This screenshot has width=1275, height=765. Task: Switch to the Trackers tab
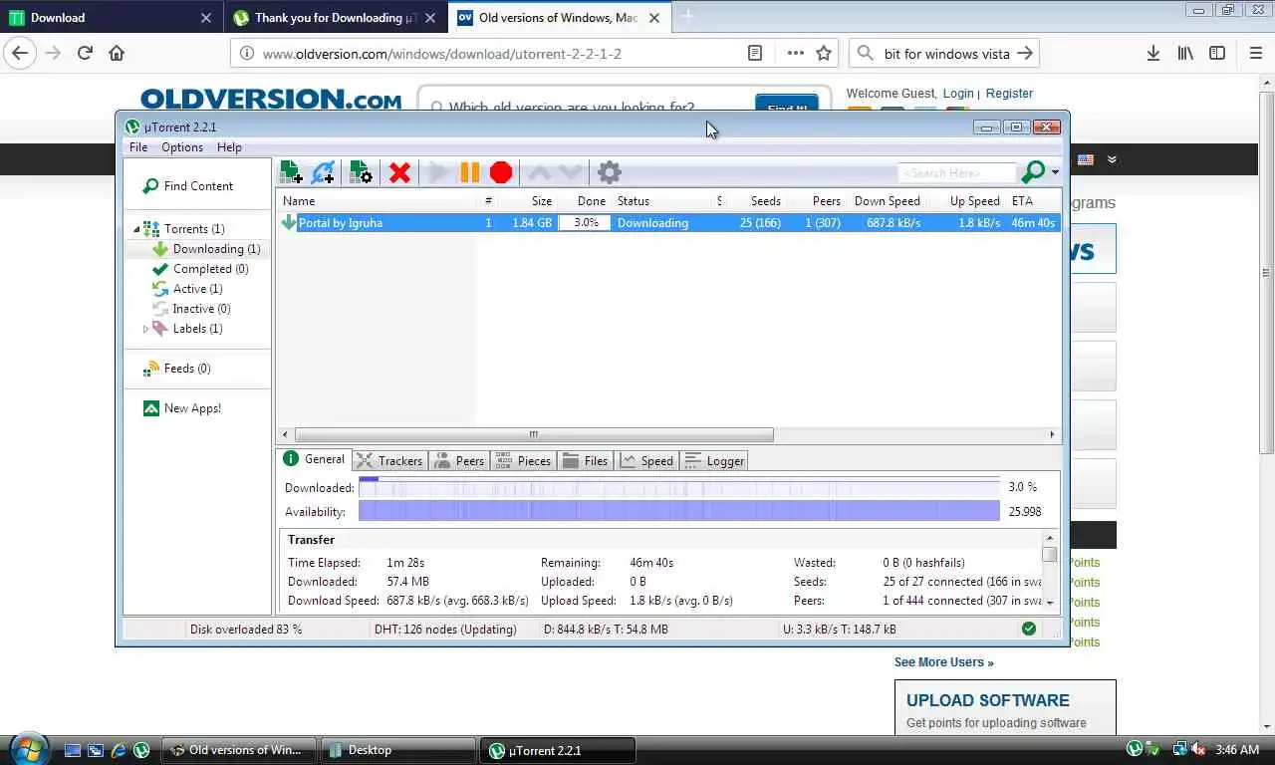tap(389, 460)
